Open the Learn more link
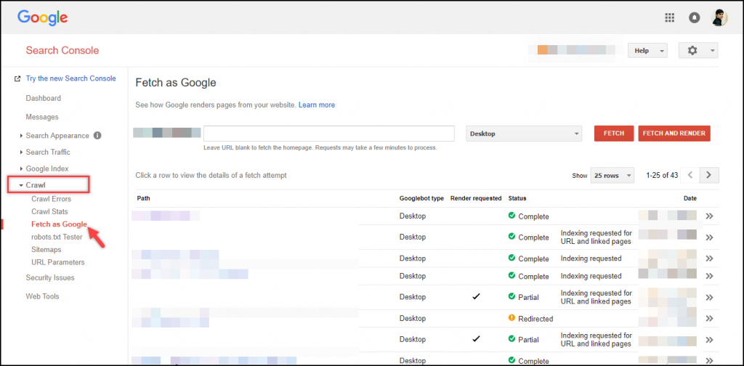744x366 pixels. [317, 105]
